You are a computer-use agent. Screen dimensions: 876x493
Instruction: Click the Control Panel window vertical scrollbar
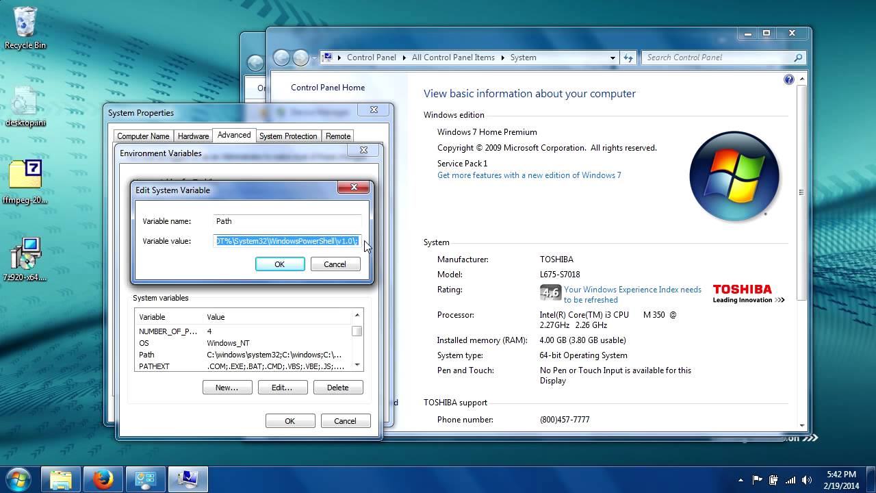pyautogui.click(x=801, y=192)
